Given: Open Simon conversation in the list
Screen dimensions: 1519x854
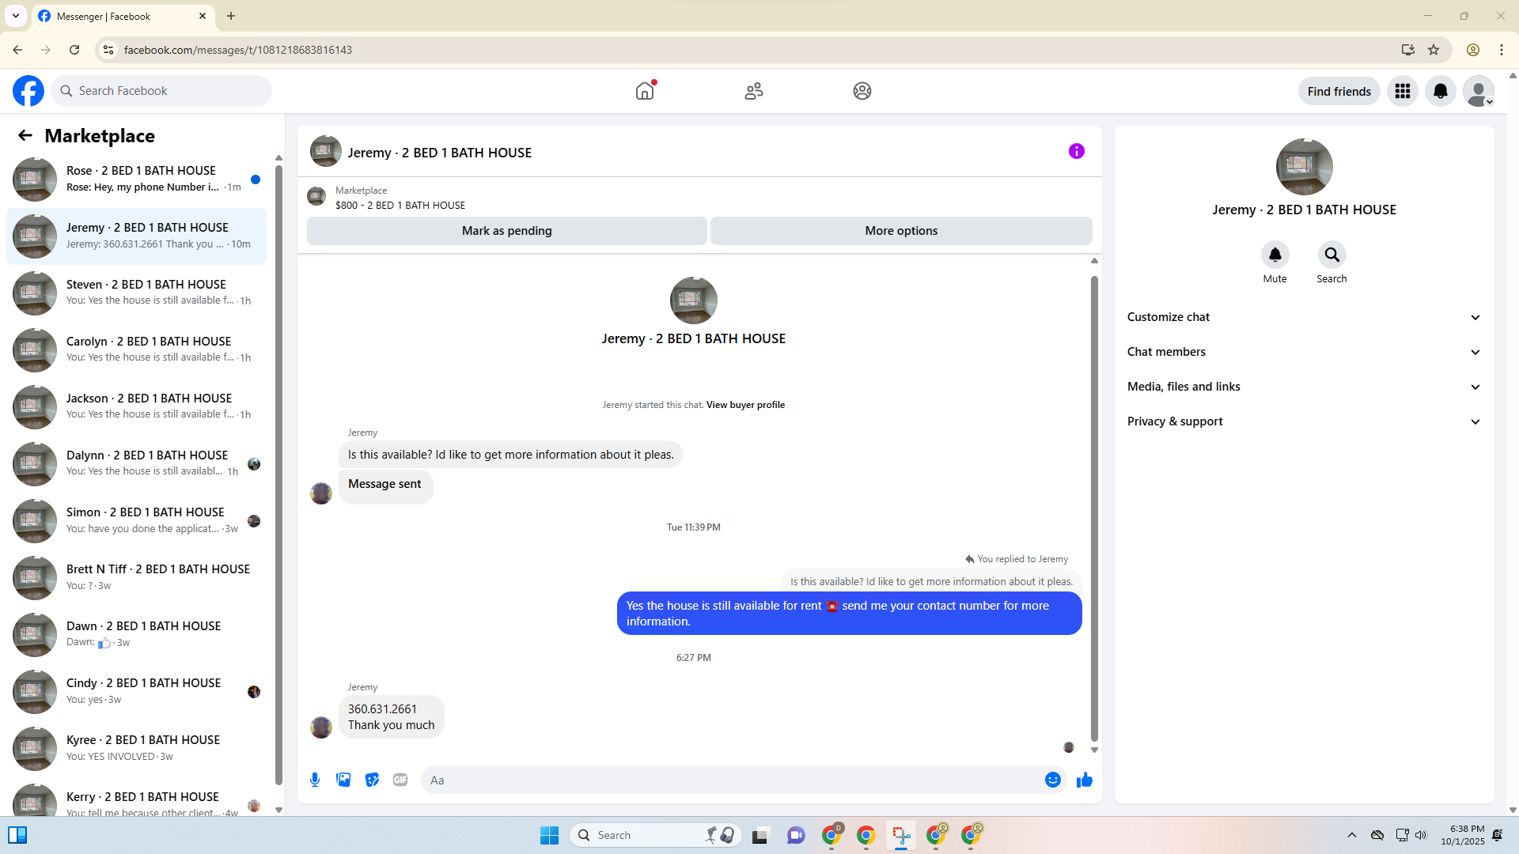Looking at the screenshot, I should tap(136, 521).
